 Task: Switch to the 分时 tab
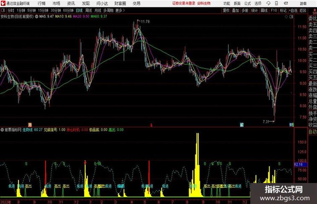coord(11,10)
